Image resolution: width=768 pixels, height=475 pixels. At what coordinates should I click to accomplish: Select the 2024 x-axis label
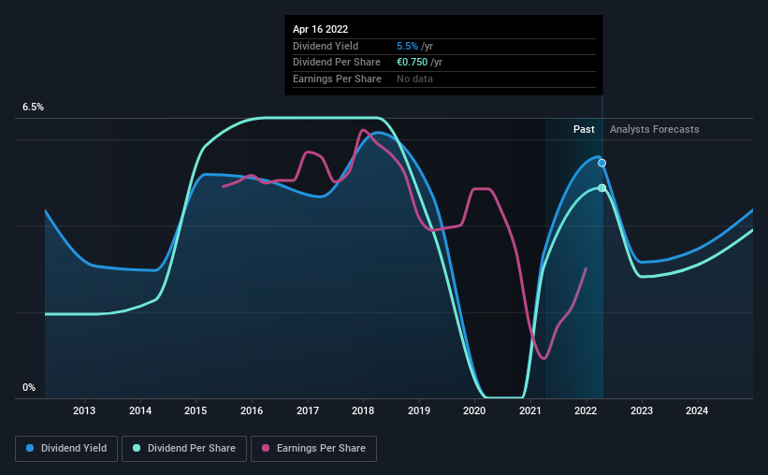click(x=697, y=410)
